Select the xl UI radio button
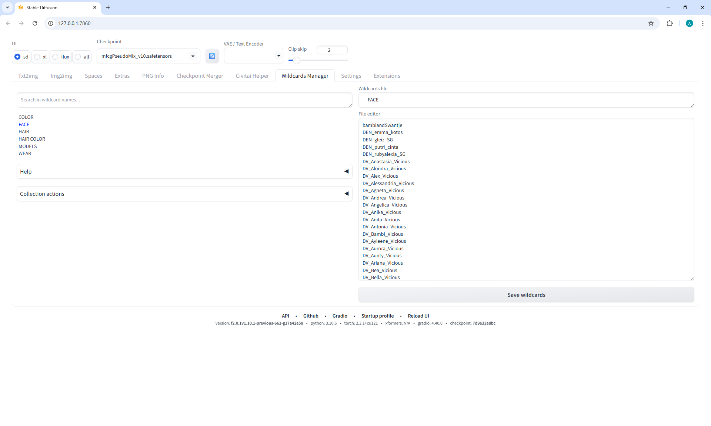Screen dimensions: 711x426 [37, 57]
